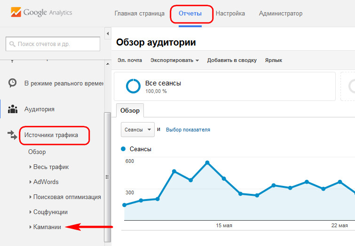Image resolution: width=355 pixels, height=246 pixels.
Task: Click Добавить в сводку
Action: 232,60
